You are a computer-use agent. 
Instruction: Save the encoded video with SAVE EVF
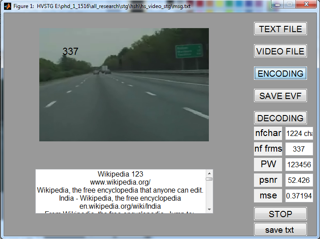click(x=280, y=95)
